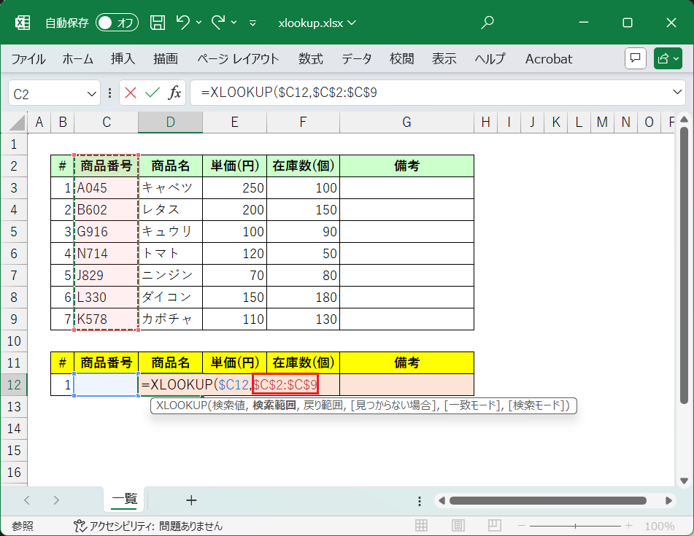
Task: Open Insert Function fx dialog
Action: click(174, 93)
